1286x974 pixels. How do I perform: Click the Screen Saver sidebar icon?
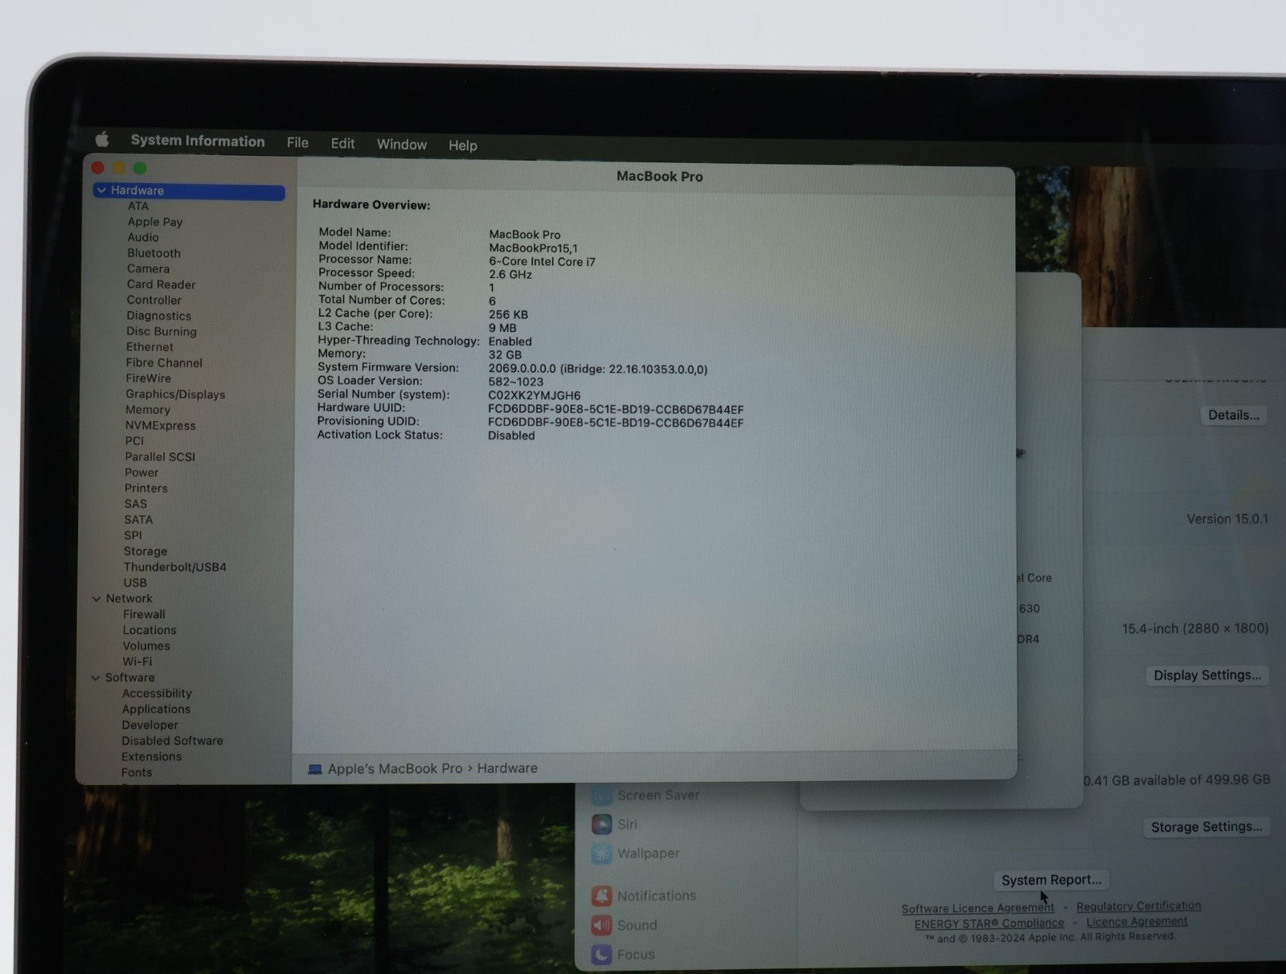click(x=601, y=796)
